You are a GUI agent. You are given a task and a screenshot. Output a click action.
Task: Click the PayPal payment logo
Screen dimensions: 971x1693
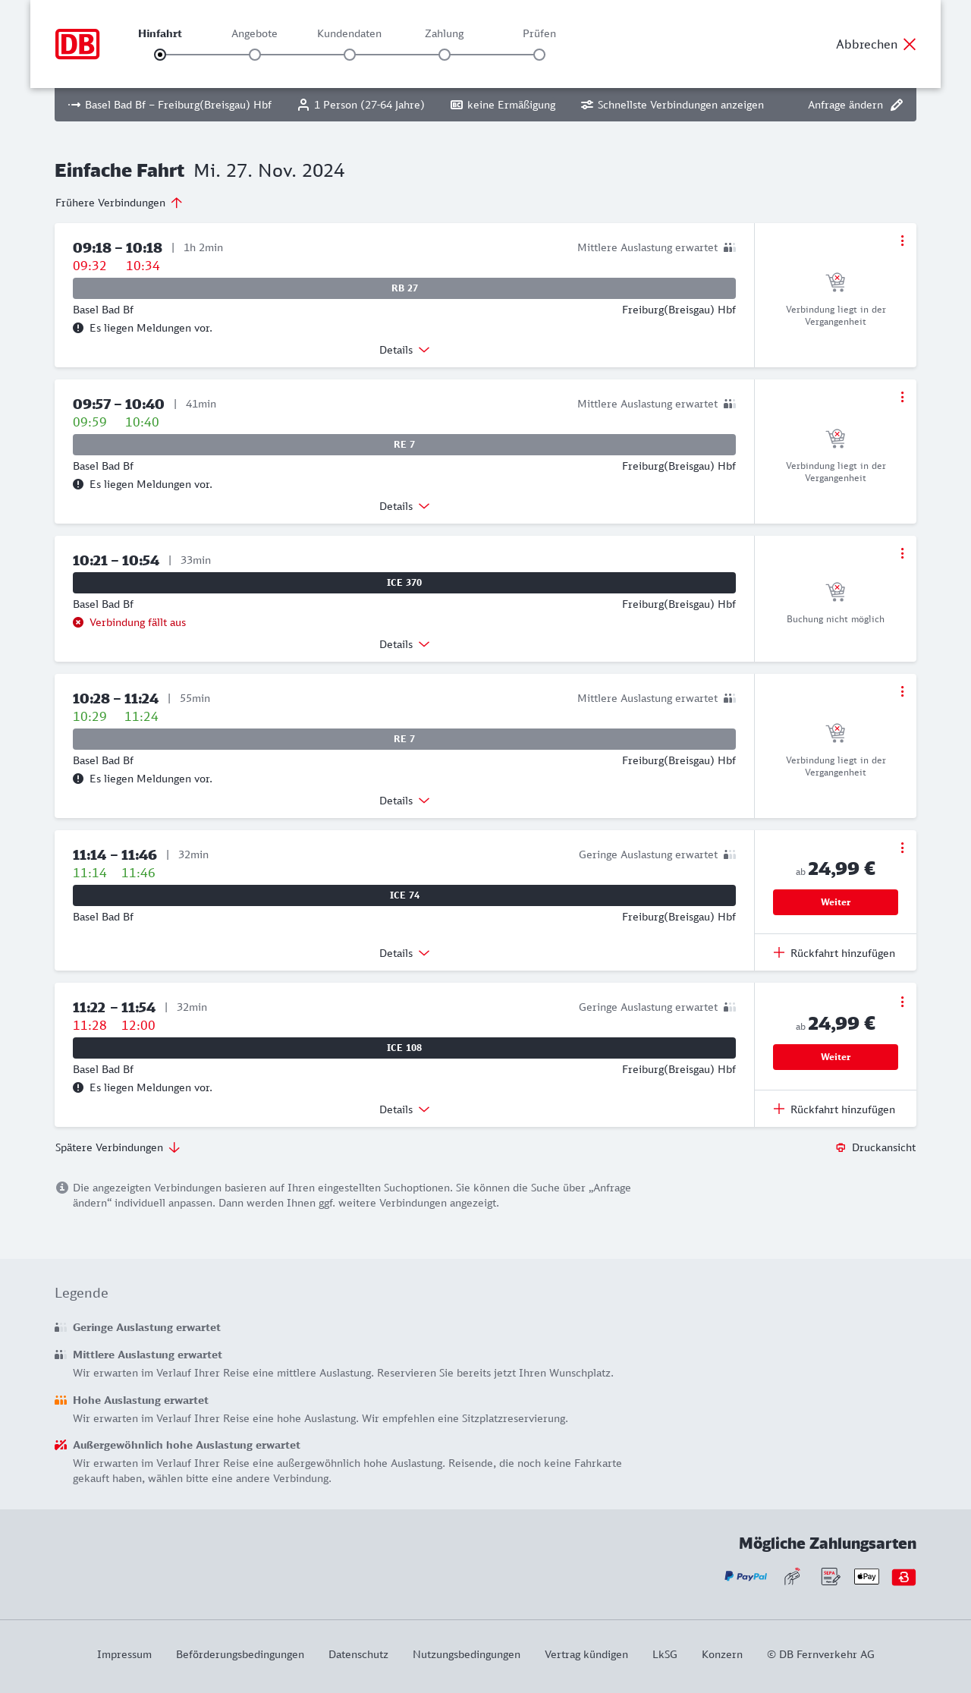(746, 1577)
